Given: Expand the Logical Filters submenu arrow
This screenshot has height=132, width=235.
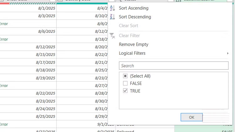Looking at the screenshot, I should (x=227, y=53).
